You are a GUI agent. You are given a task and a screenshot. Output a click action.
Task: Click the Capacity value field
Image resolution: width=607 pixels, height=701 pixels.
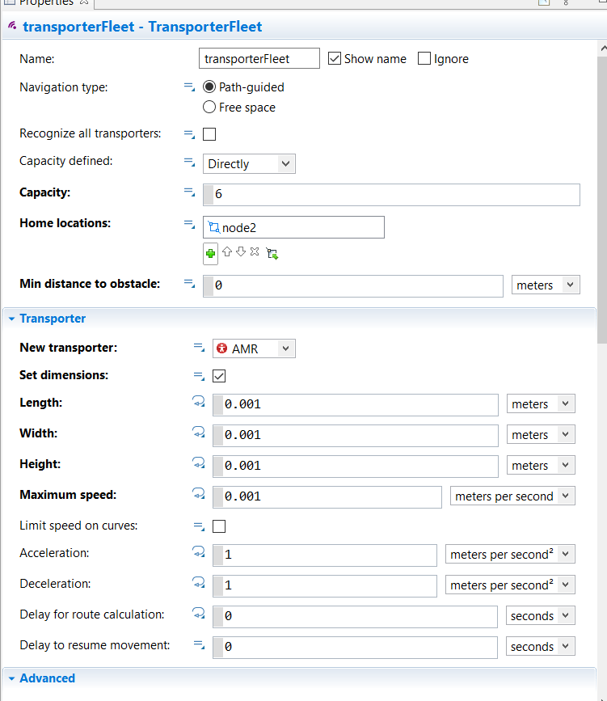pos(391,195)
